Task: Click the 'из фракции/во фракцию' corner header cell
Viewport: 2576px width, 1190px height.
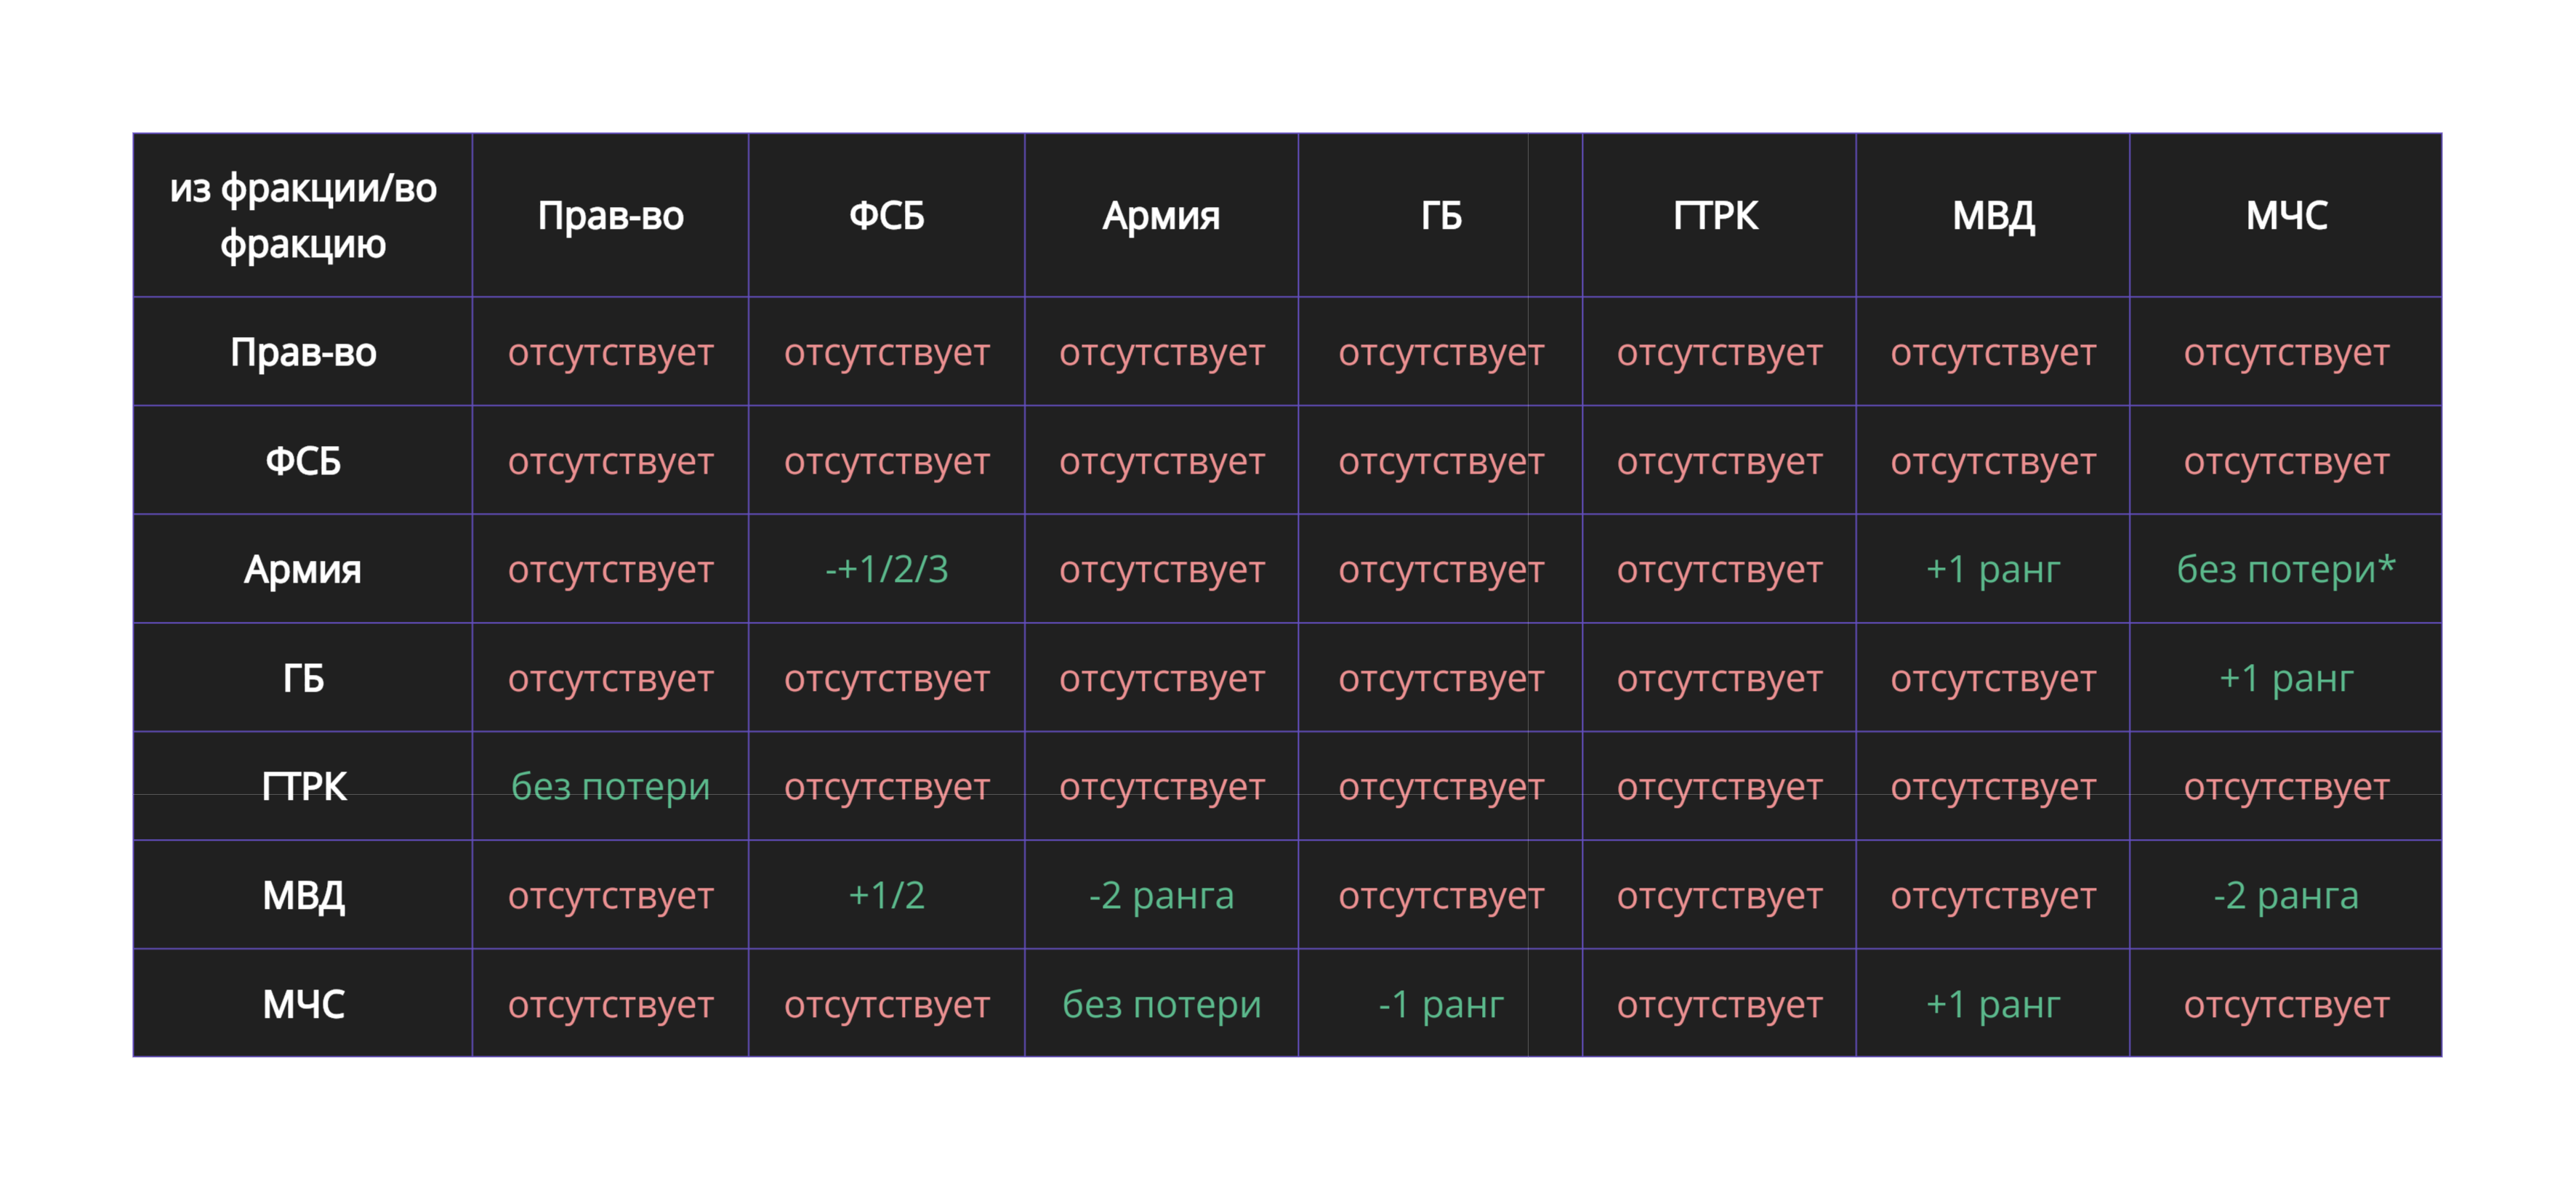Action: 303,216
